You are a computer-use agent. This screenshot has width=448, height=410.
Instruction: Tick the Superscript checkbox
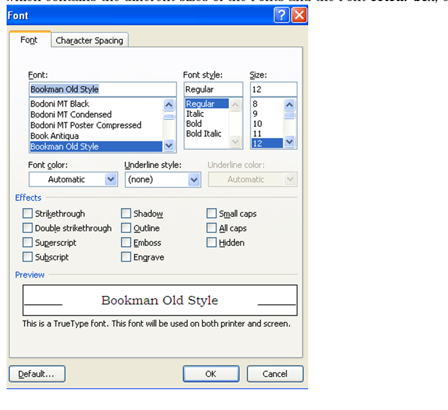tap(27, 243)
